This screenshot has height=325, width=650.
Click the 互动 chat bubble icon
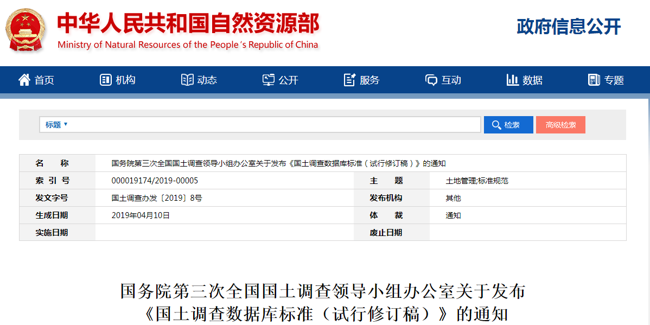(x=431, y=80)
